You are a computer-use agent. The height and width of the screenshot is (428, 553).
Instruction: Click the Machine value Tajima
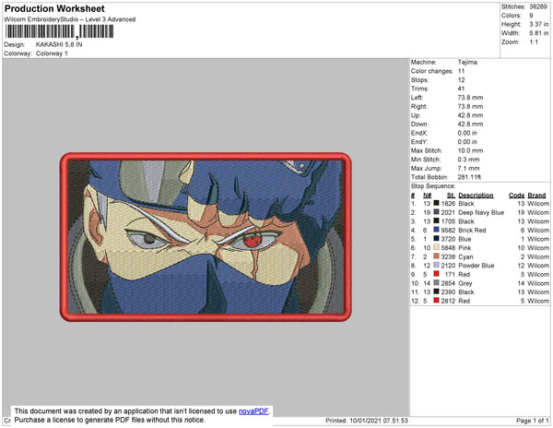(x=467, y=62)
